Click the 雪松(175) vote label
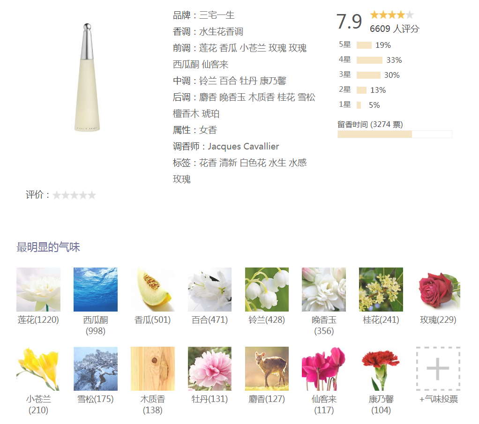The image size is (479, 424). pos(96,399)
